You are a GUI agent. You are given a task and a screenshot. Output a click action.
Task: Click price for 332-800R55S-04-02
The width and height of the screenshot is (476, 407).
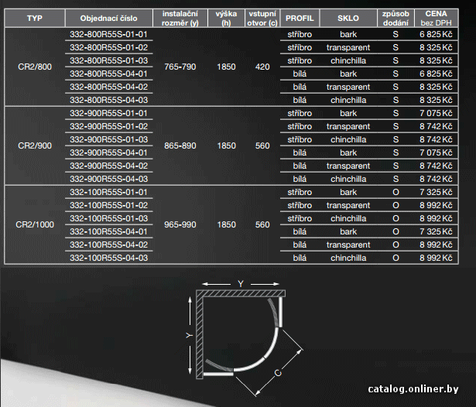pyautogui.click(x=436, y=87)
